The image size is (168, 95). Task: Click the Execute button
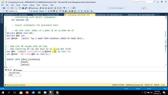pos(34,11)
